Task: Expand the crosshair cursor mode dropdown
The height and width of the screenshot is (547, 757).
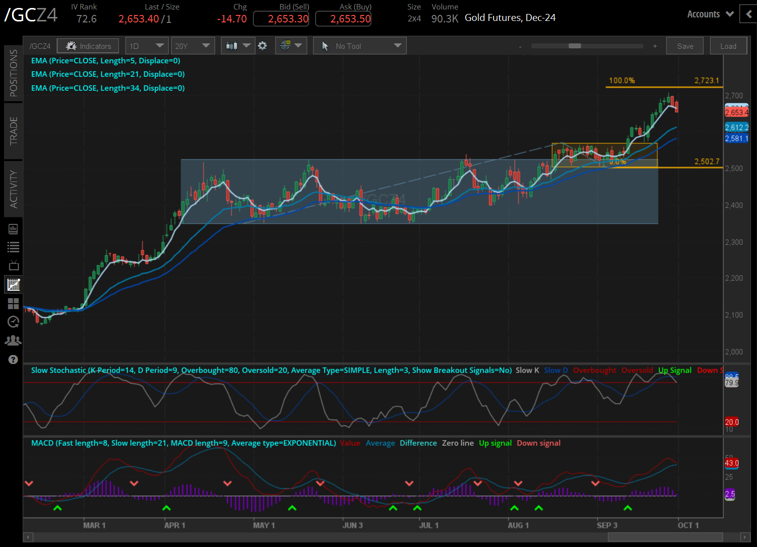Action: [x=291, y=46]
